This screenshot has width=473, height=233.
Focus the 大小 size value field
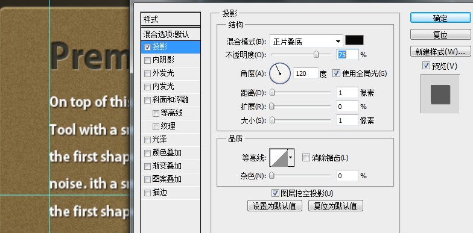tap(348, 120)
